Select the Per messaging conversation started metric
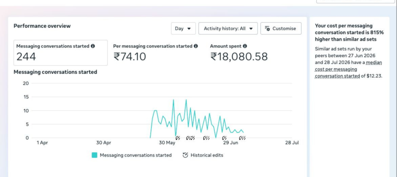Image resolution: width=397 pixels, height=177 pixels. pos(155,53)
